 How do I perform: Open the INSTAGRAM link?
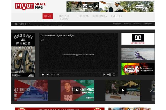pos(148,24)
